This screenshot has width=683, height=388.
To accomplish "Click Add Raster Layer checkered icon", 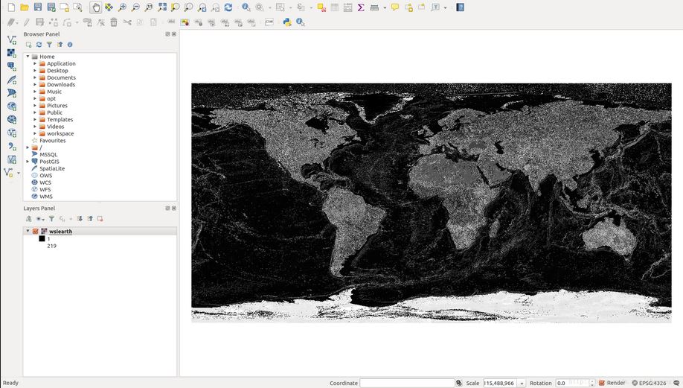I will tap(12, 53).
